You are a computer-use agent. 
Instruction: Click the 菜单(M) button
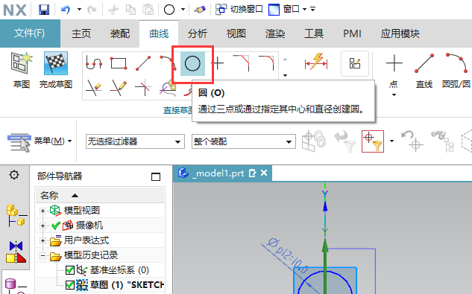click(40, 141)
